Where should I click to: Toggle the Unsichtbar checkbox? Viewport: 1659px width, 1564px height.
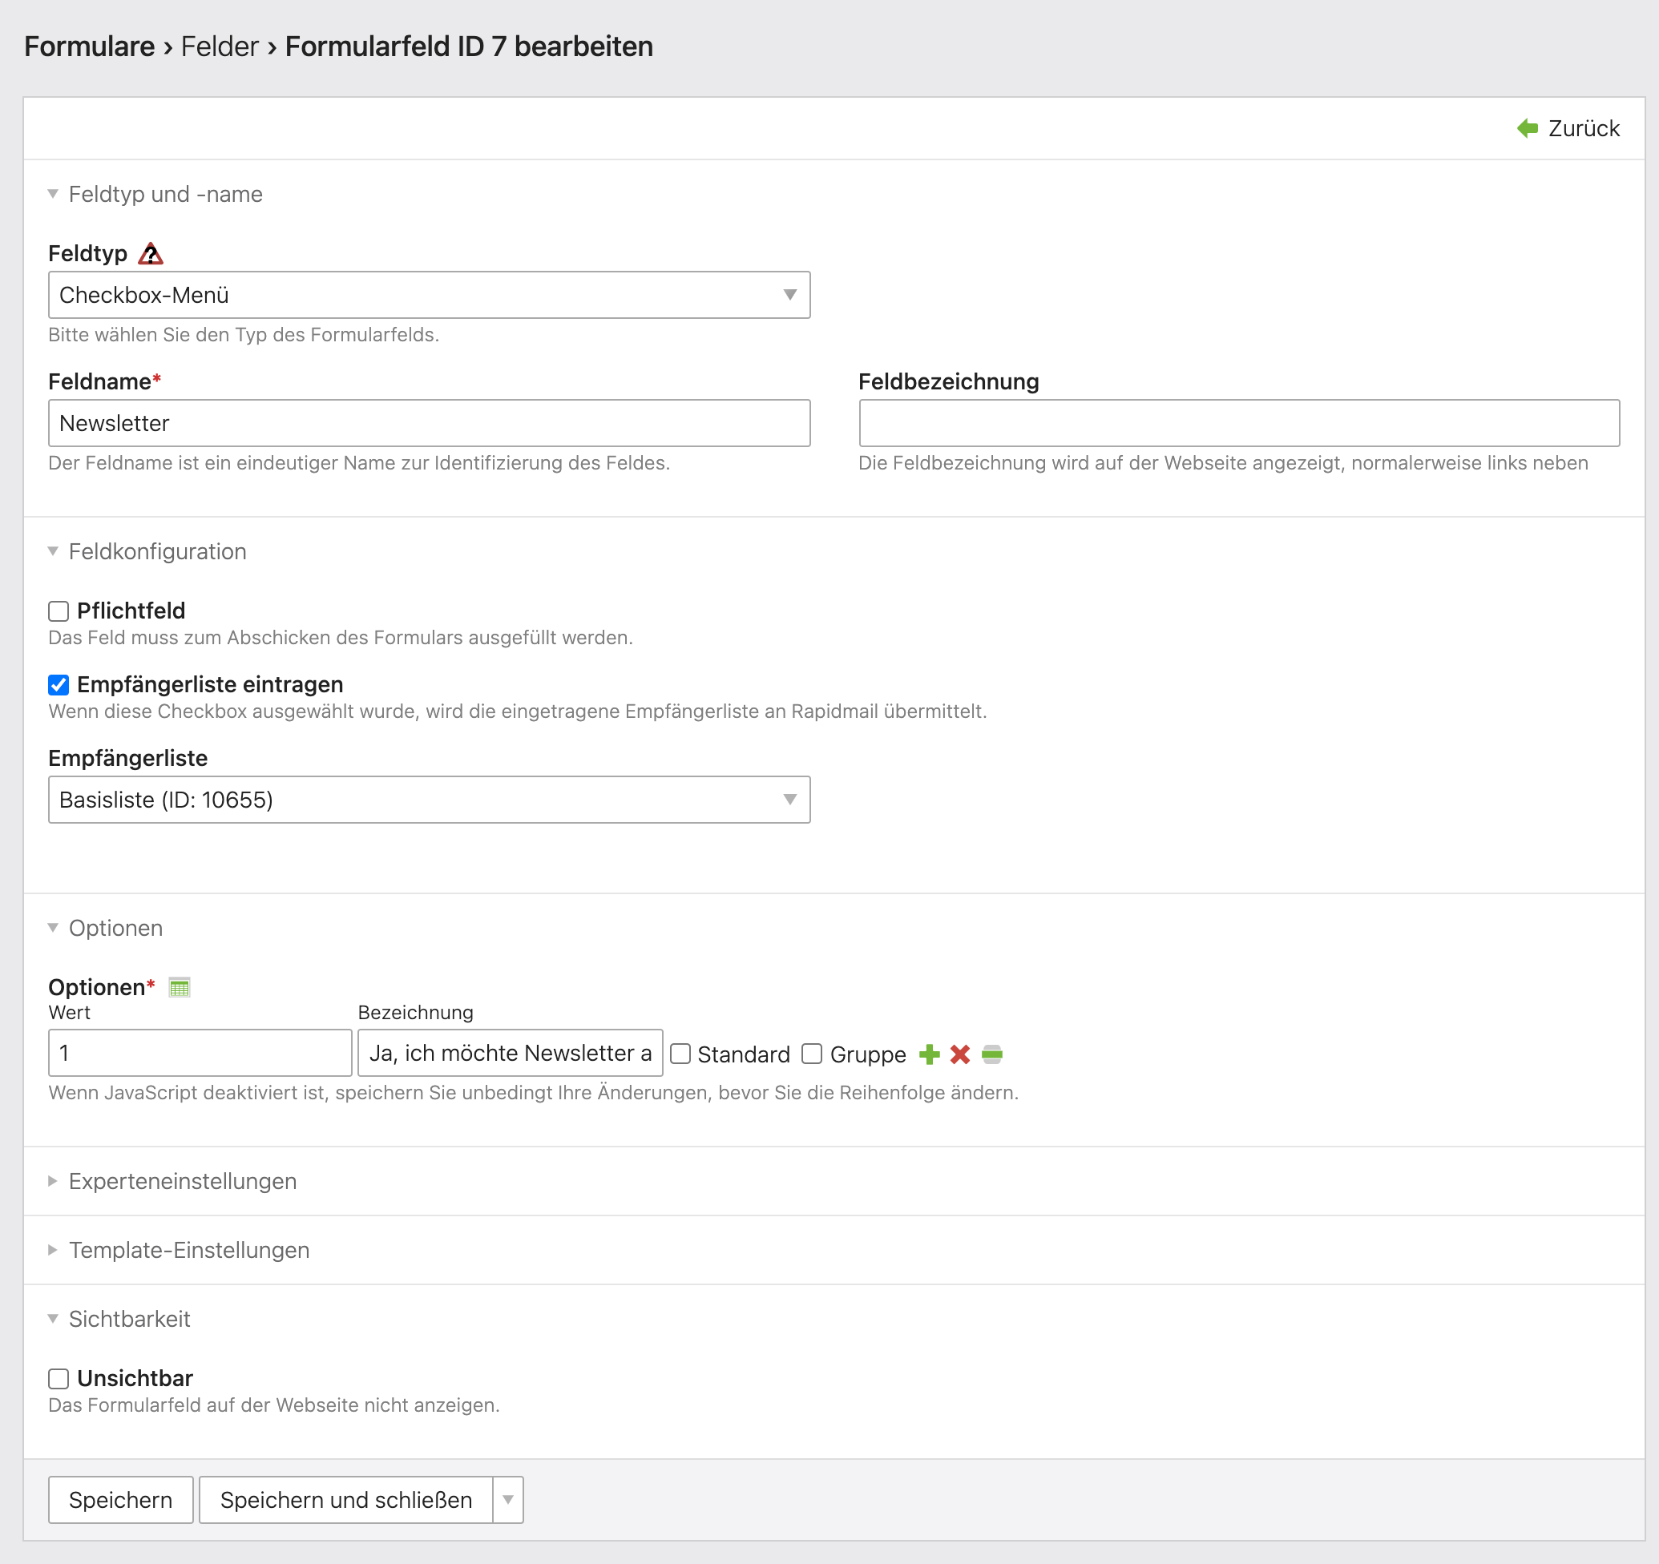tap(59, 1379)
